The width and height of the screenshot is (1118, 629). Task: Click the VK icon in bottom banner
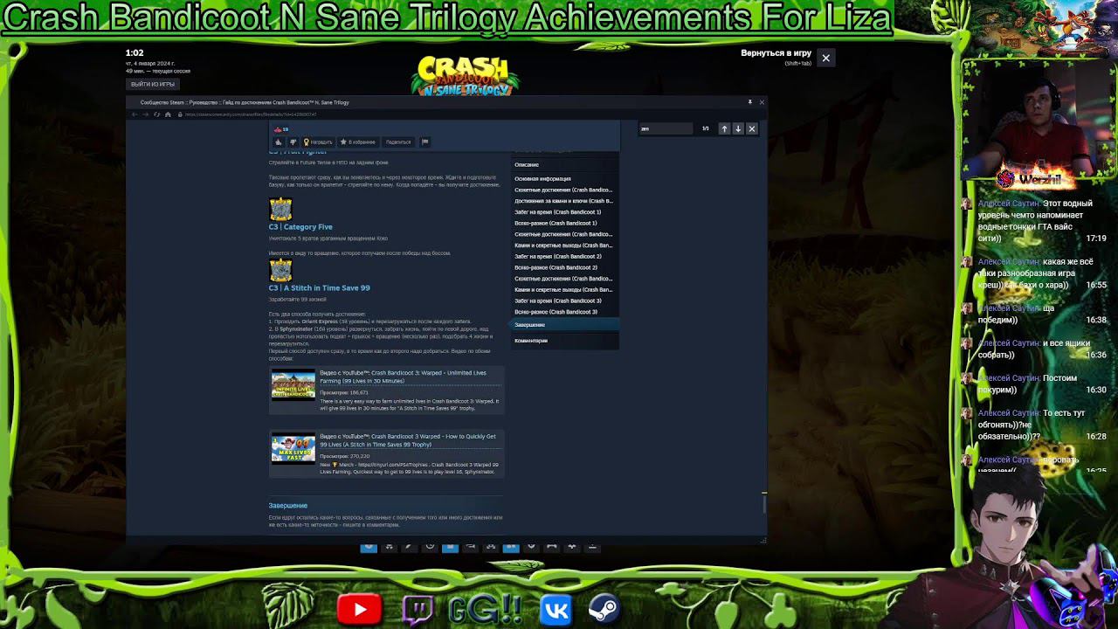(556, 609)
